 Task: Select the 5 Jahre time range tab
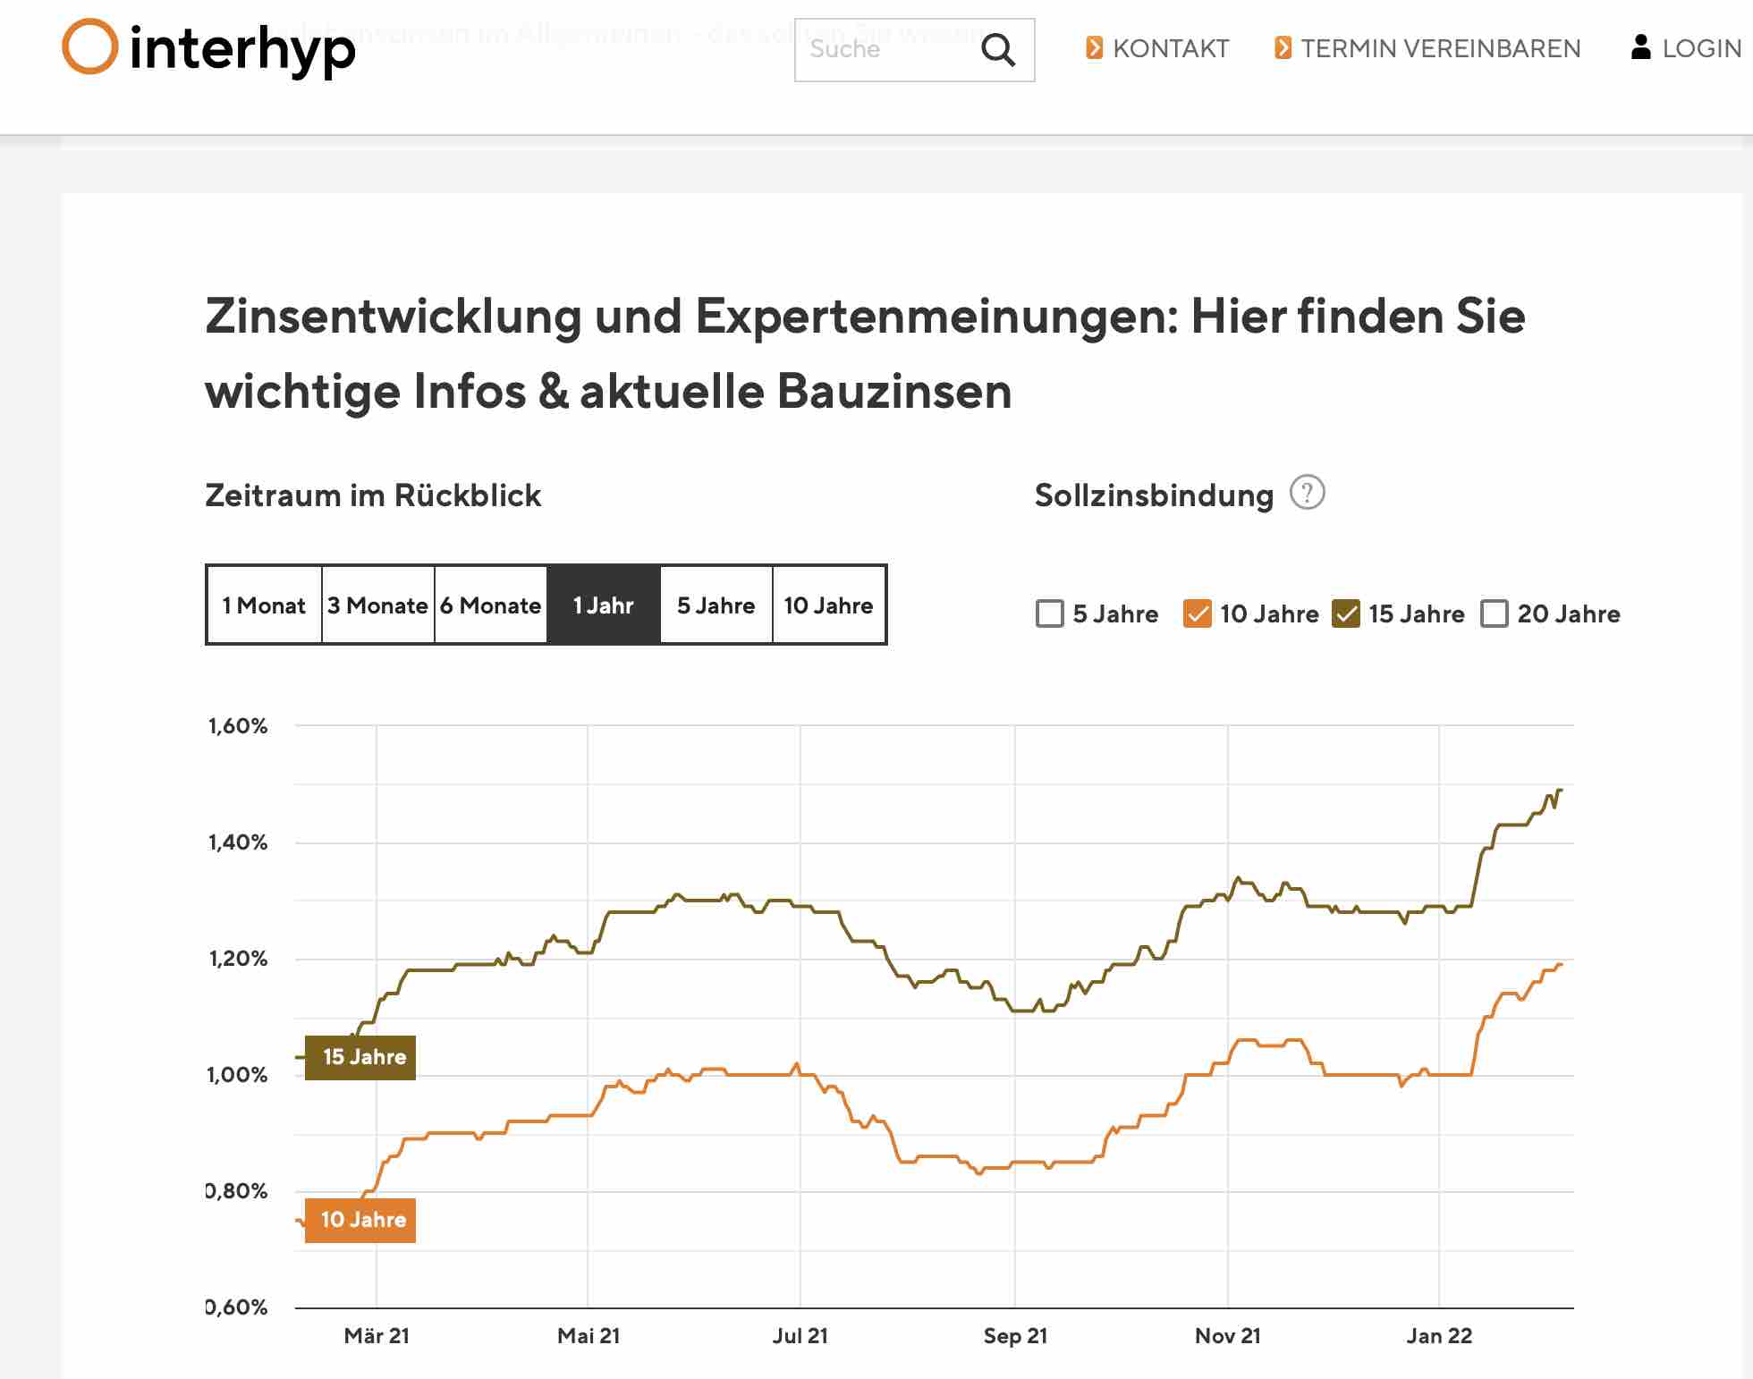716,605
